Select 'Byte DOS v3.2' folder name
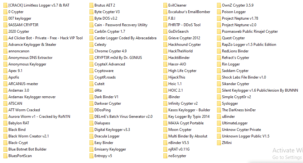 point(106,18)
